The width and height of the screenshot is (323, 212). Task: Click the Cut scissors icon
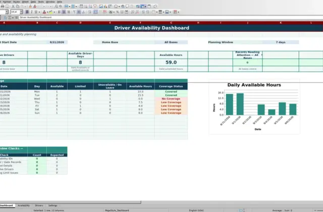pos(13,7)
